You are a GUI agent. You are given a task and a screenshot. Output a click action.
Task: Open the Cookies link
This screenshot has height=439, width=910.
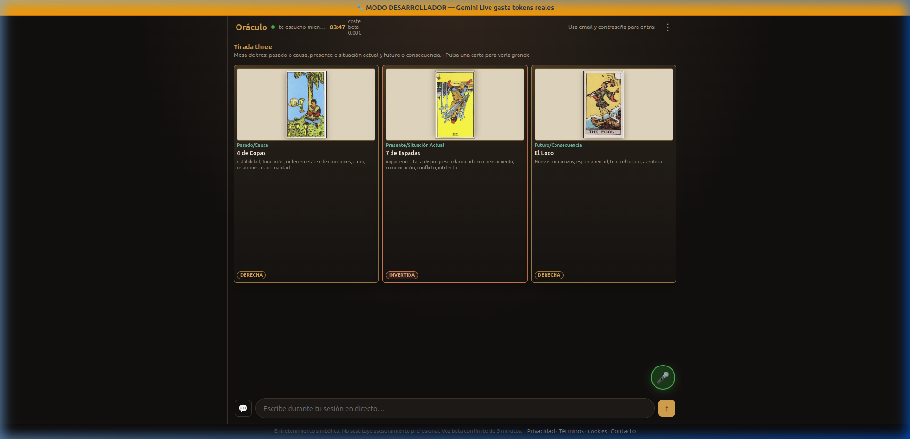597,431
